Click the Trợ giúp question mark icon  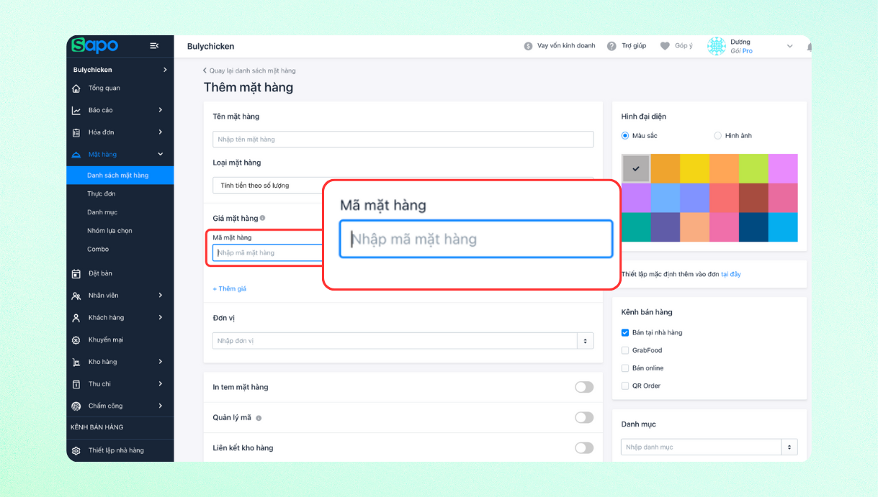(x=612, y=46)
